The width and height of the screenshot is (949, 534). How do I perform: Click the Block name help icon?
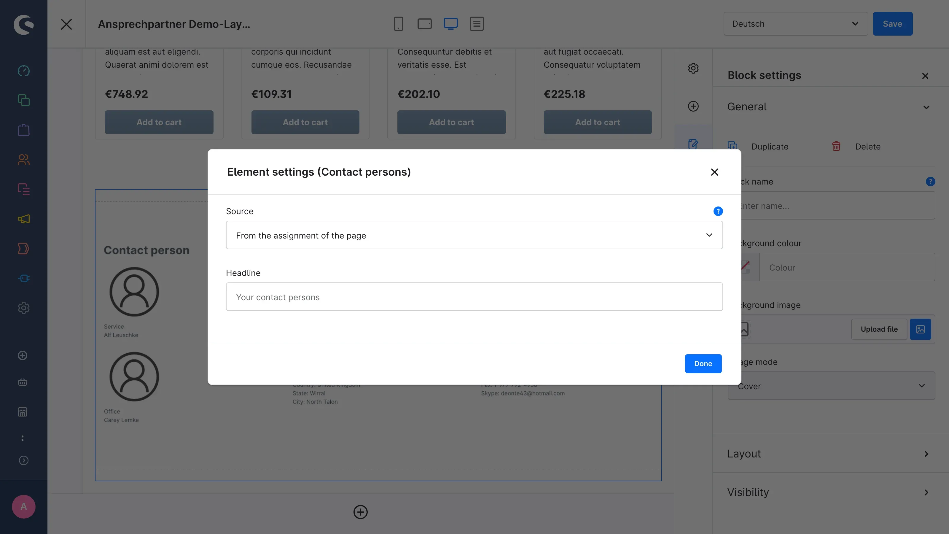[930, 182]
